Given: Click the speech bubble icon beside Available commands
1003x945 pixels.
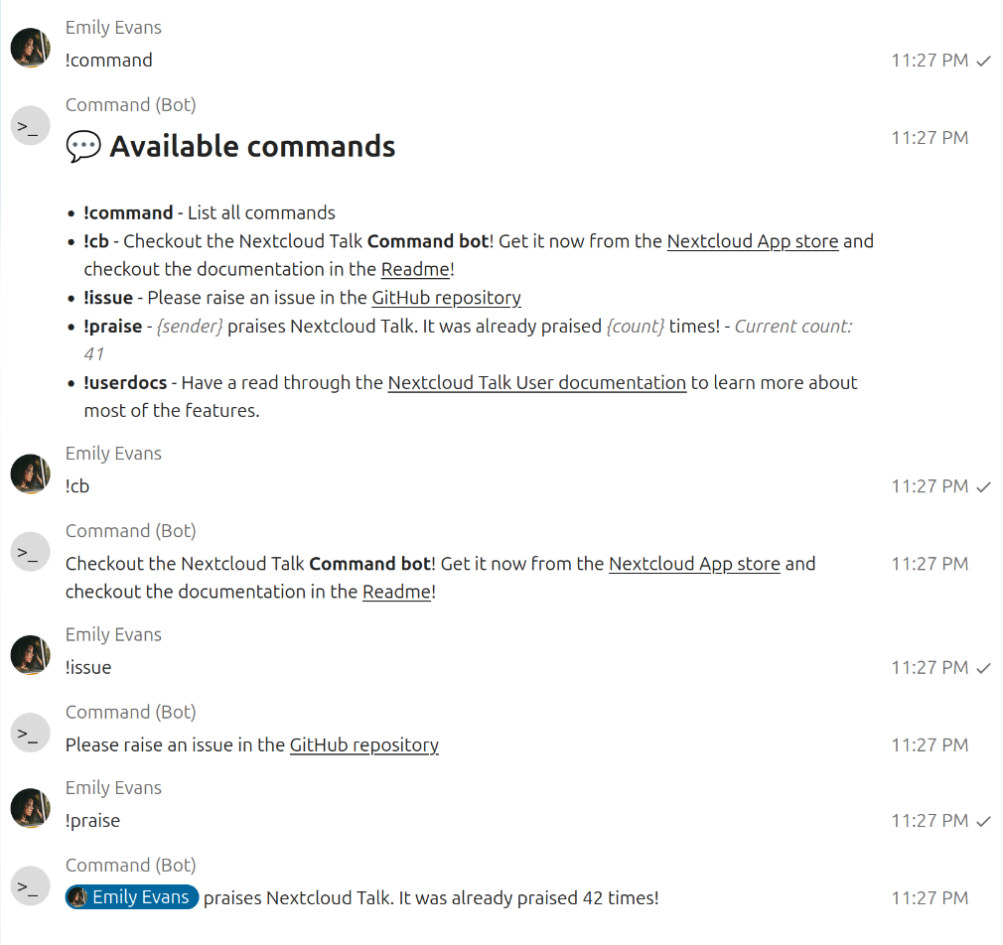Looking at the screenshot, I should (83, 146).
